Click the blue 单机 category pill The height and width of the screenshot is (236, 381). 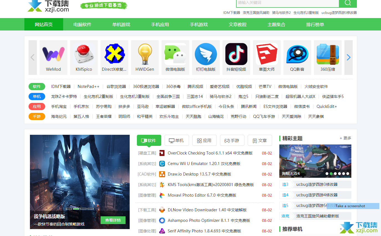point(37,97)
